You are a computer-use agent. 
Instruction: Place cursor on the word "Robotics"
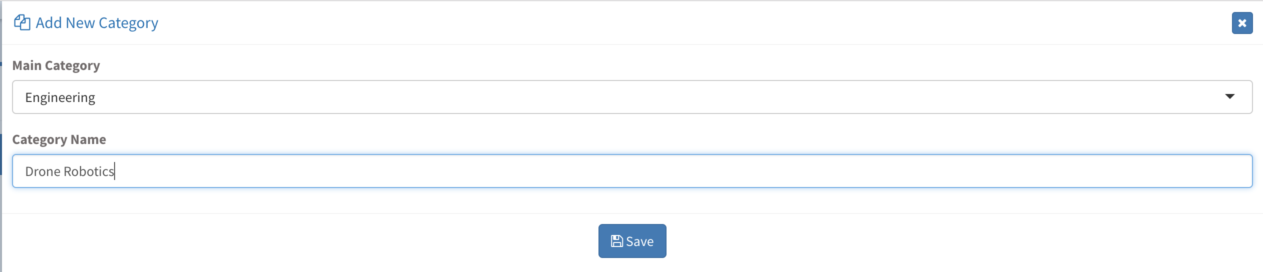[x=89, y=171]
